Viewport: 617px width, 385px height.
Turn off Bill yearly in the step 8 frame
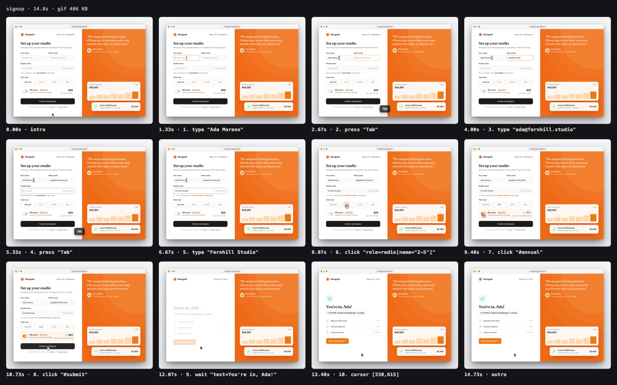click(x=25, y=336)
